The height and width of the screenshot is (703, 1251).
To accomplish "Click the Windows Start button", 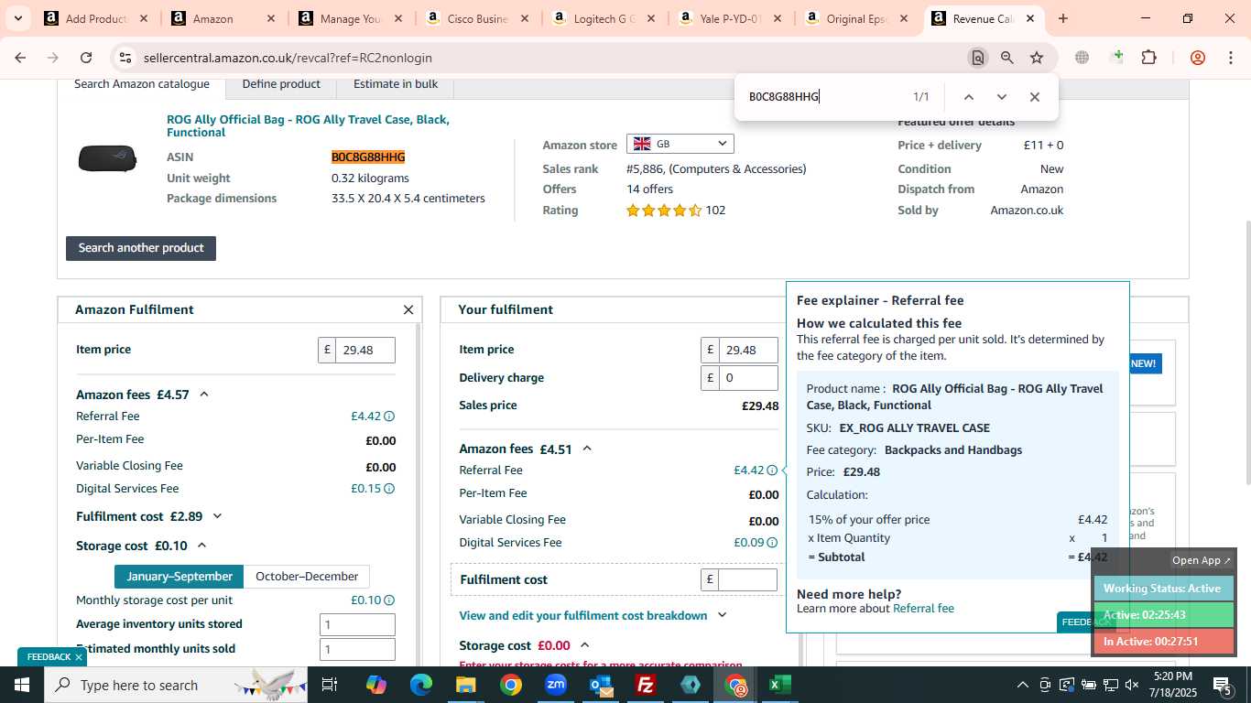I will click(22, 685).
